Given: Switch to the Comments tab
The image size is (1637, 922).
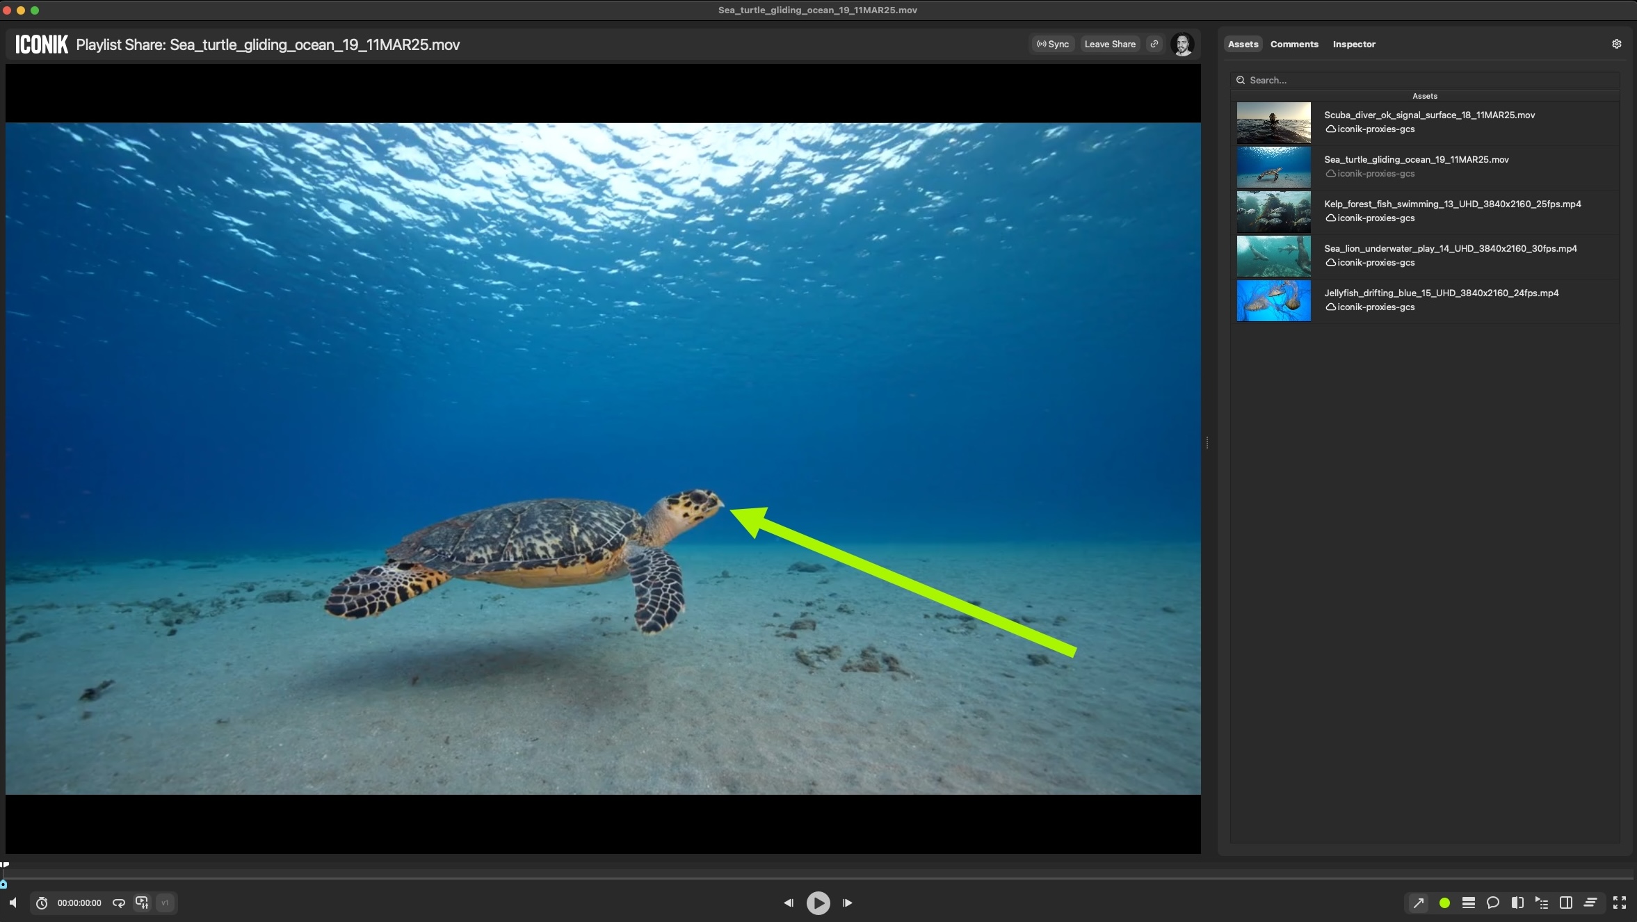Looking at the screenshot, I should [1293, 44].
